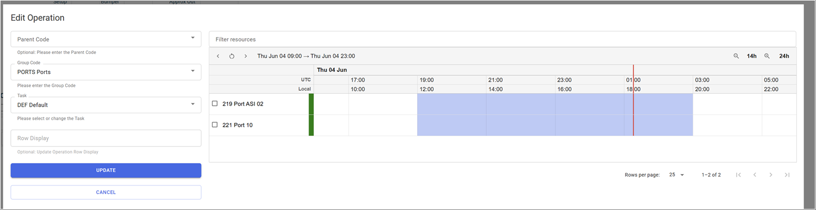816x210 pixels.
Task: Go to previous page of resources
Action: [755, 175]
